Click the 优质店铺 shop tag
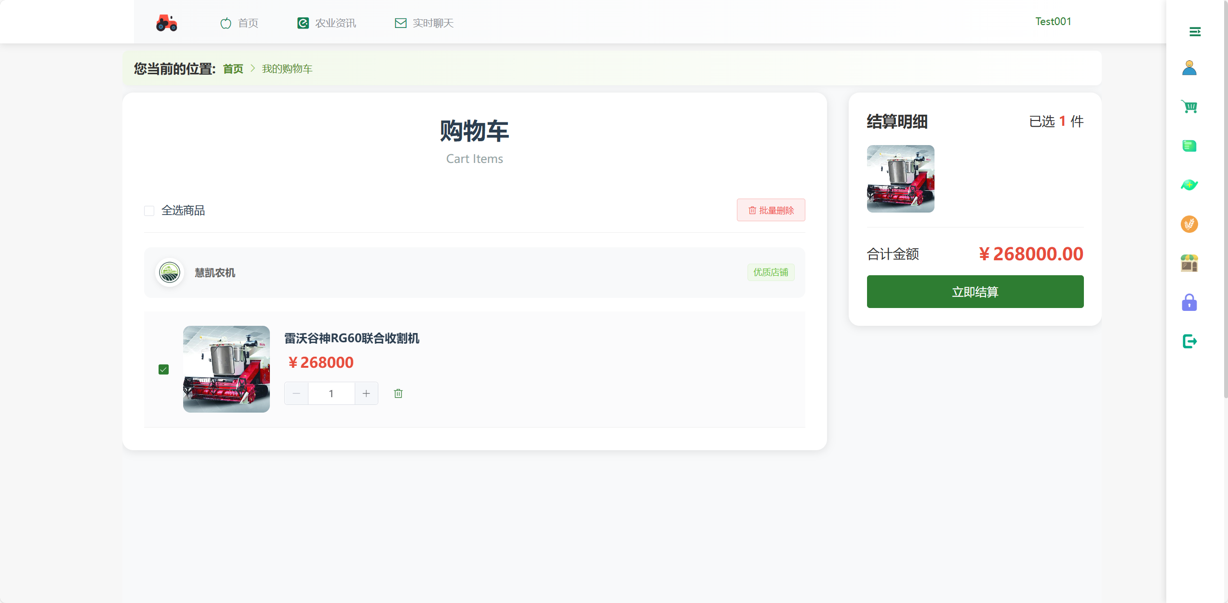Screen dimensions: 1228x603 coord(771,272)
